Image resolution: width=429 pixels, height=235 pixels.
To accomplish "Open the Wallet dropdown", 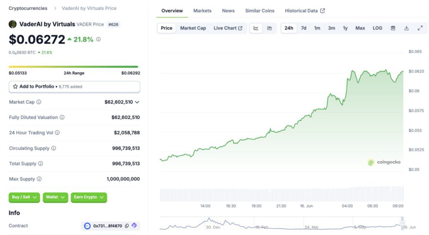I will point(56,197).
